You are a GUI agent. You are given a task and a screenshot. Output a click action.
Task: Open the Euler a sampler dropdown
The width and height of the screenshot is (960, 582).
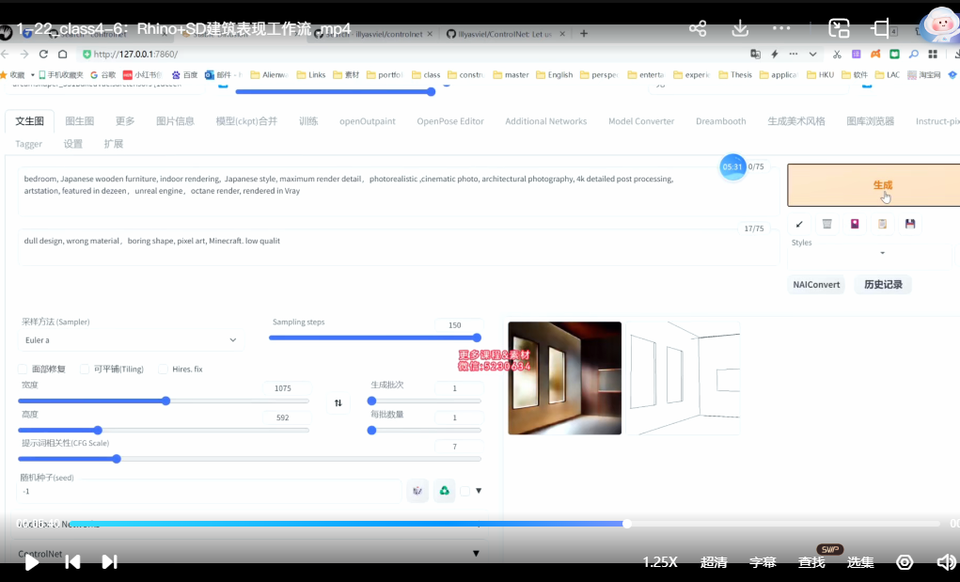[x=130, y=339]
